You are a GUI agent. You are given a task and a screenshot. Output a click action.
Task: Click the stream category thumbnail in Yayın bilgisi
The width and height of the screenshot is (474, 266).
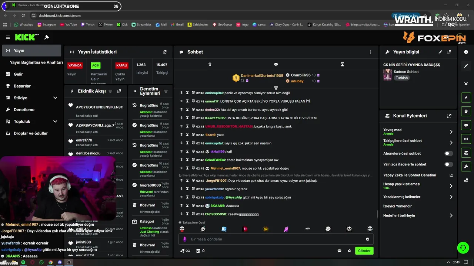pyautogui.click(x=387, y=75)
